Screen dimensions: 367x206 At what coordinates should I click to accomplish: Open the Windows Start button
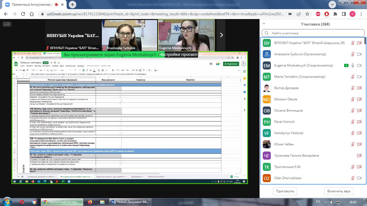pos(6,202)
